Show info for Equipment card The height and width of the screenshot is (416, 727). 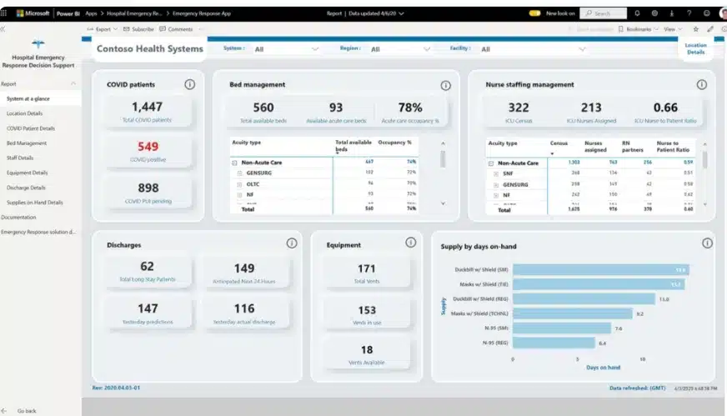411,243
